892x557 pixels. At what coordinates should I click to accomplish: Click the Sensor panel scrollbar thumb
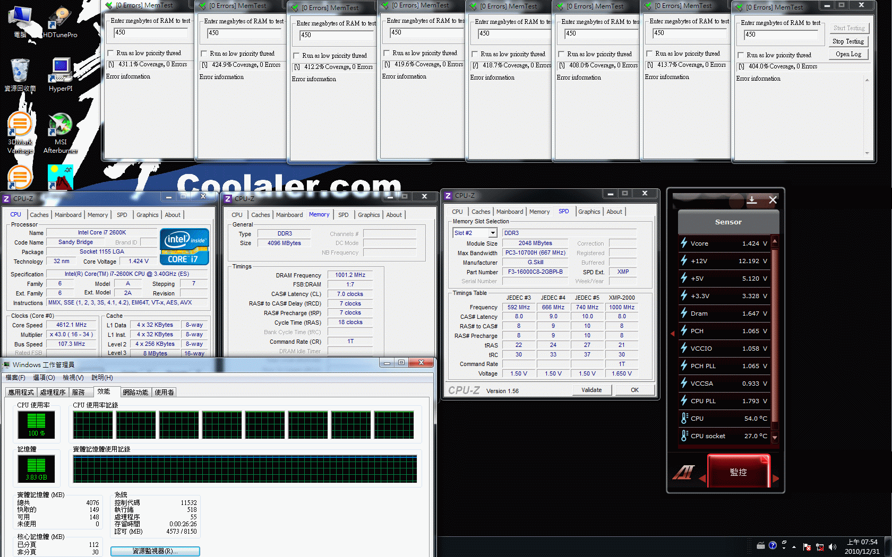tap(775, 335)
